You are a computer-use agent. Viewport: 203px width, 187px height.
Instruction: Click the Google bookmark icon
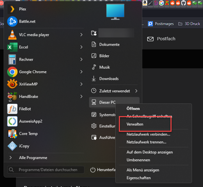tap(161, 3)
